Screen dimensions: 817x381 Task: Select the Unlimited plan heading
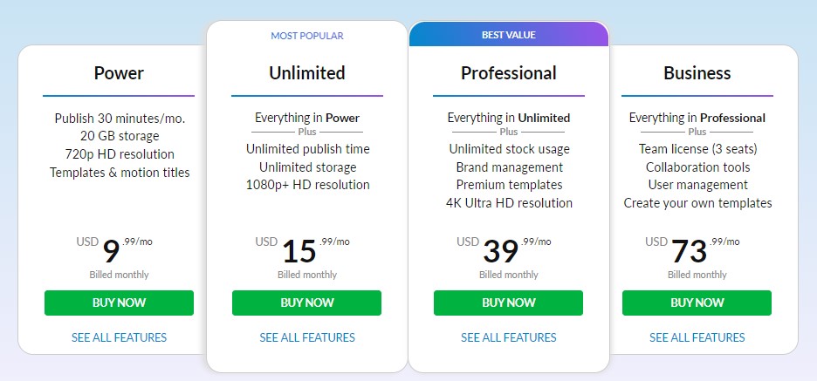tap(307, 73)
